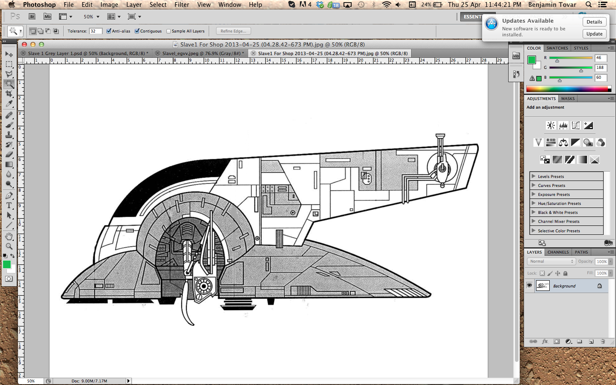
Task: Hide the Background layer with eye icon
Action: (529, 285)
